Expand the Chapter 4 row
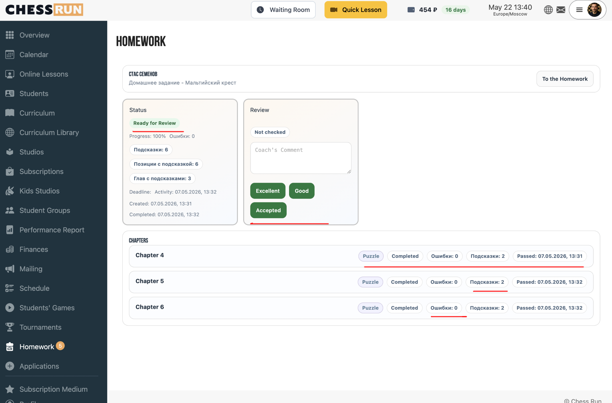 [x=361, y=256]
